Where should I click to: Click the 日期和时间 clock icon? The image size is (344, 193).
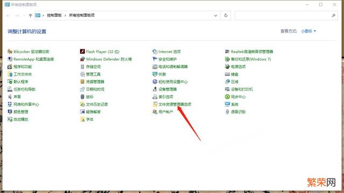pyautogui.click(x=82, y=90)
